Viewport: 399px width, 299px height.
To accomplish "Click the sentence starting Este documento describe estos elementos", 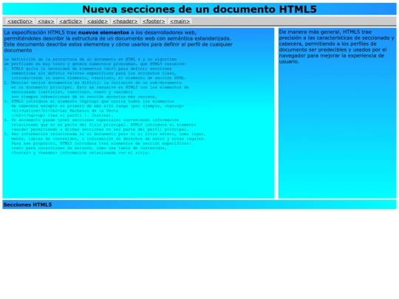I will pos(118,47).
